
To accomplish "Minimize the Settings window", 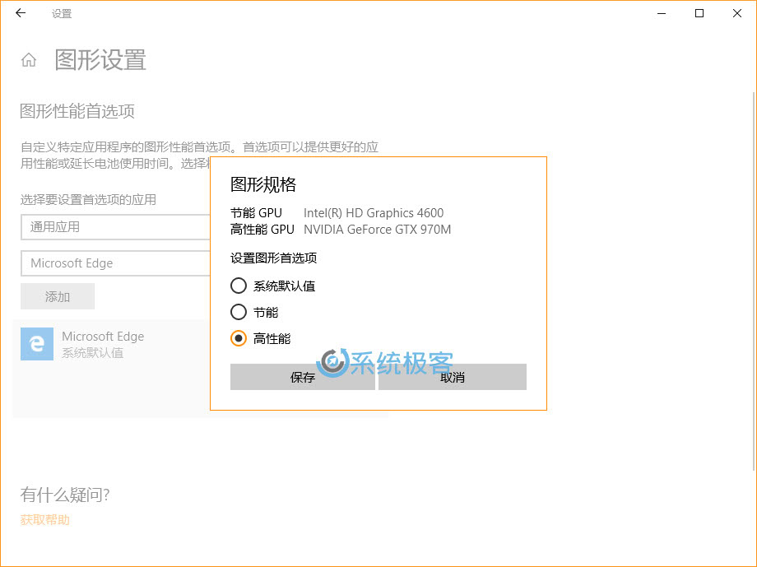I will coord(662,13).
